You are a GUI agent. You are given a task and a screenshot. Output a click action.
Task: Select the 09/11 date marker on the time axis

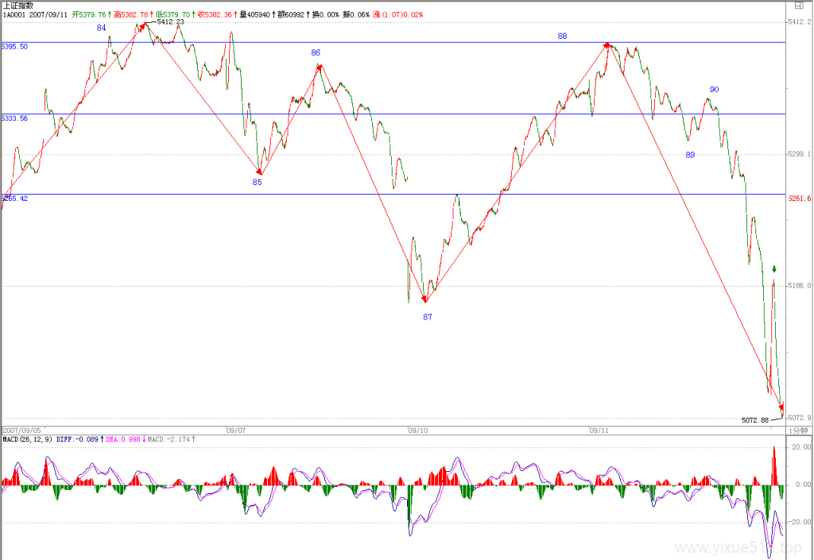599,431
